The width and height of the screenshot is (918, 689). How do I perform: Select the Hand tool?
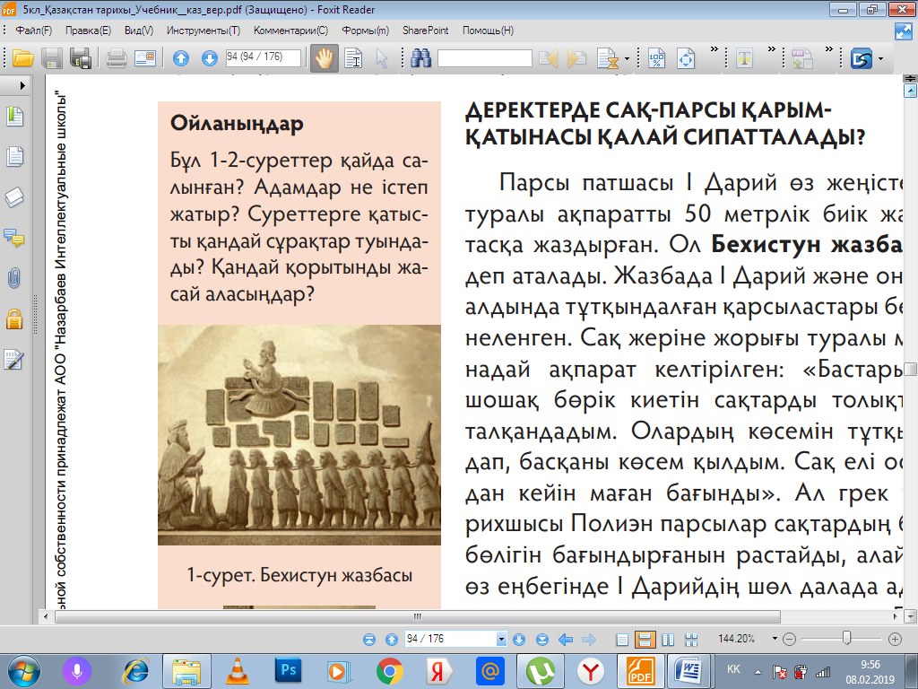325,58
